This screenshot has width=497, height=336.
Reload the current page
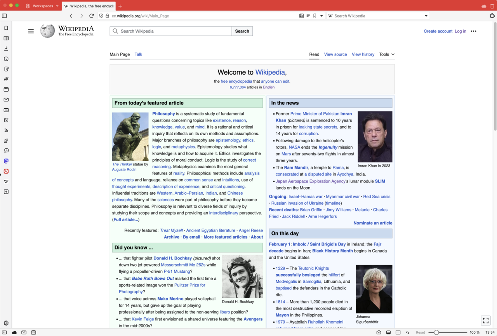tap(92, 16)
